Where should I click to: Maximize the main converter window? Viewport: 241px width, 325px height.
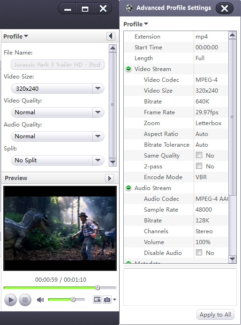pyautogui.click(x=85, y=9)
